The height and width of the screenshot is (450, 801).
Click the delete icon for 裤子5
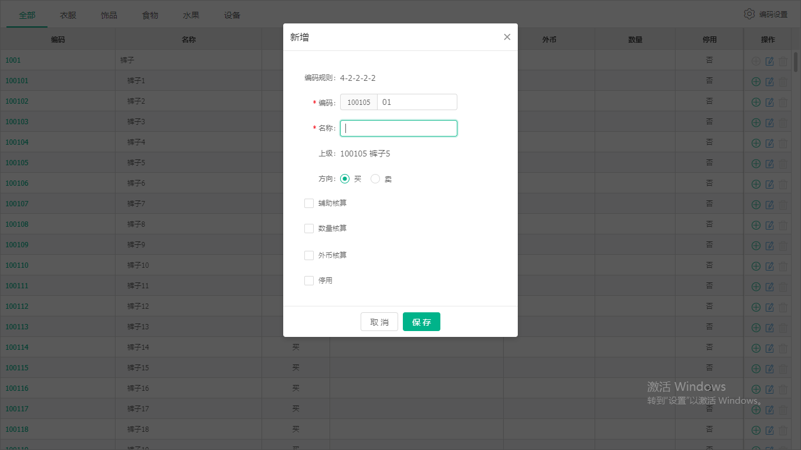[784, 163]
